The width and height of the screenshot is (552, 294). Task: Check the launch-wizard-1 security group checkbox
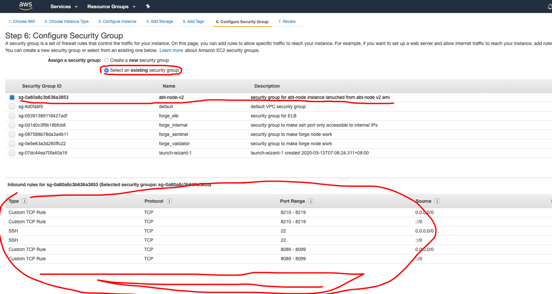pyautogui.click(x=12, y=153)
